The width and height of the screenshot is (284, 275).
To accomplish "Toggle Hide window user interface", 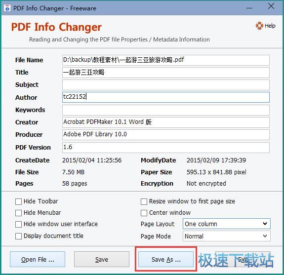I will (18, 224).
